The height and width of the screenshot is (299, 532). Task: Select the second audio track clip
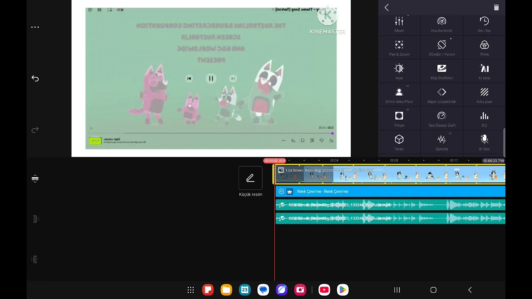tap(390, 218)
